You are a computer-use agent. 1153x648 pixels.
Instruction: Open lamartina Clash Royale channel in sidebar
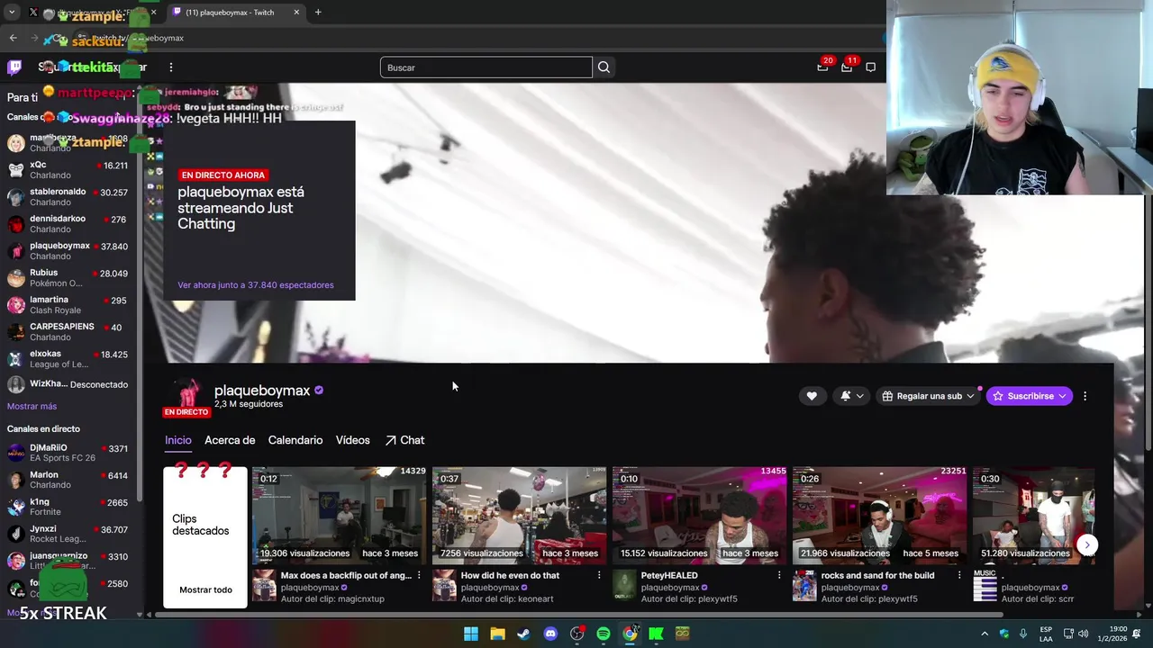pos(68,305)
